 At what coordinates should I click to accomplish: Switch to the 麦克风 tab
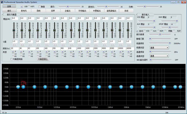click(x=24, y=11)
